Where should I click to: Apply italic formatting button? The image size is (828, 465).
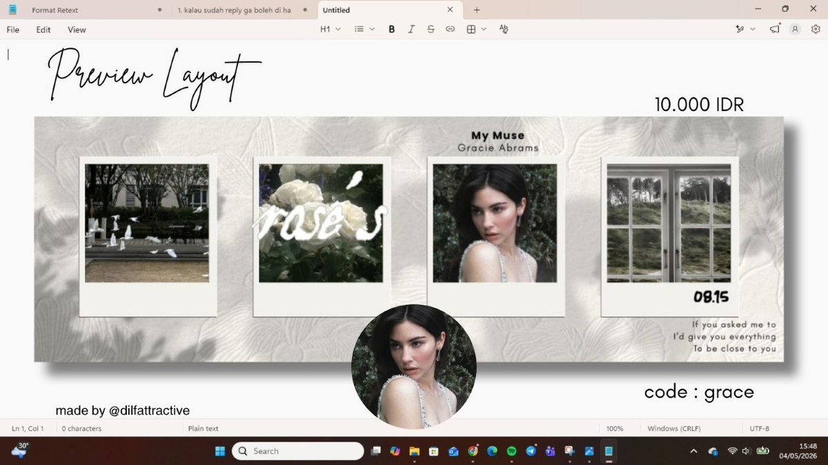(x=411, y=30)
